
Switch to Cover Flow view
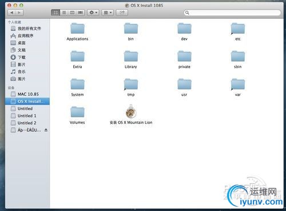click(81, 13)
